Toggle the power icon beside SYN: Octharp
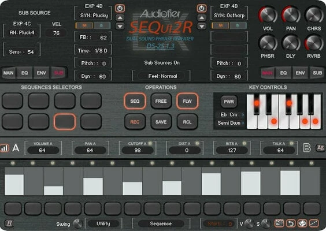 202,9
